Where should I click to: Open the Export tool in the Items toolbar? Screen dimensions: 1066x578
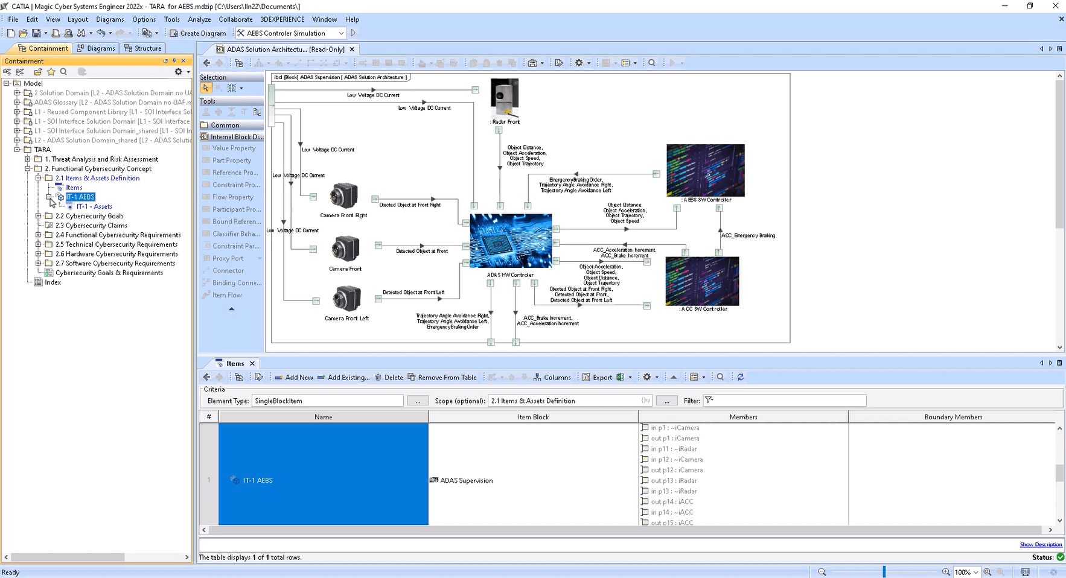pos(601,377)
